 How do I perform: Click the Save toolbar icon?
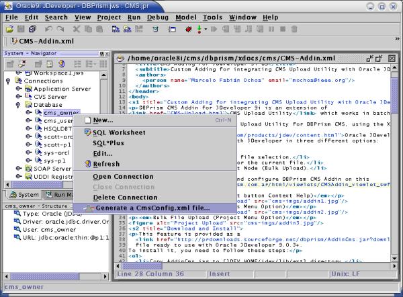[21, 29]
